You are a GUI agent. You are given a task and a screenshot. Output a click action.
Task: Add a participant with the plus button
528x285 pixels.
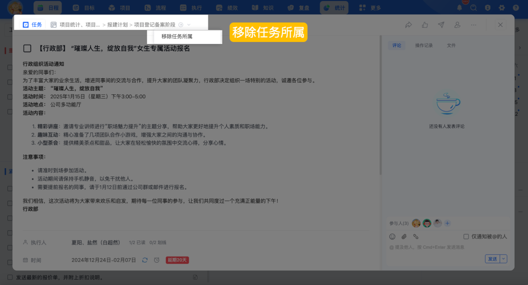(x=447, y=223)
